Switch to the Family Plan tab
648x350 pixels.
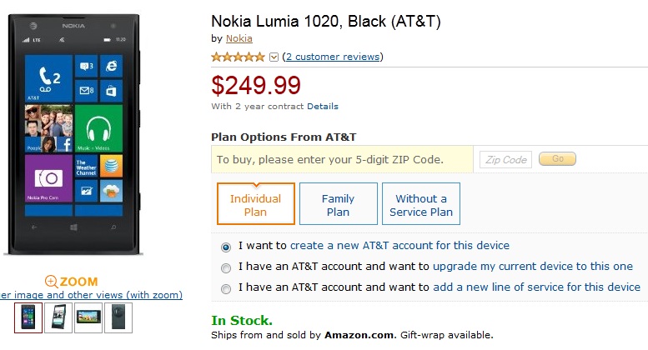tap(338, 205)
